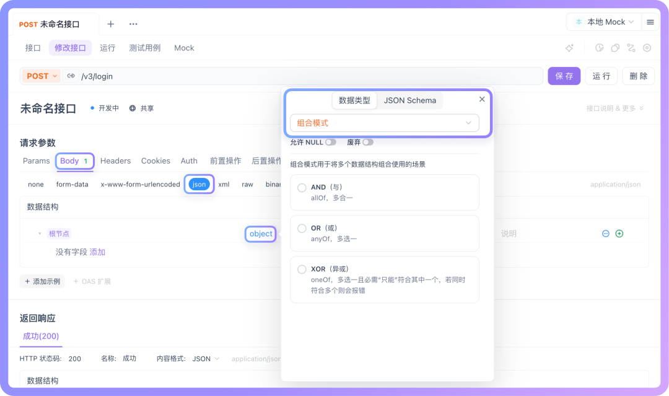Click the globe icon next to 共享
This screenshot has height=396, width=669.
coord(133,108)
